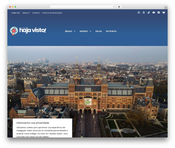The width and height of the screenshot is (175, 148).
Task: Open the Contato link
Action: (x=36, y=13)
